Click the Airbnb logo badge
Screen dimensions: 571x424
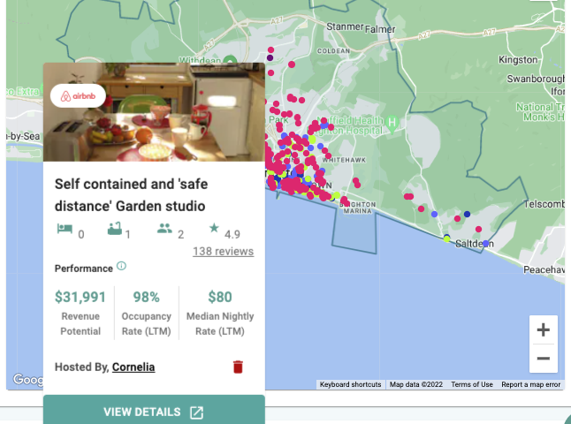(78, 95)
